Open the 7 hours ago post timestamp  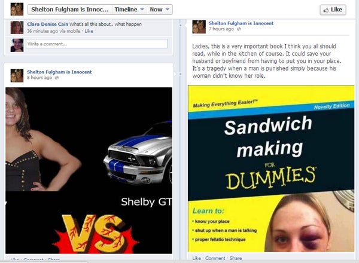click(221, 29)
